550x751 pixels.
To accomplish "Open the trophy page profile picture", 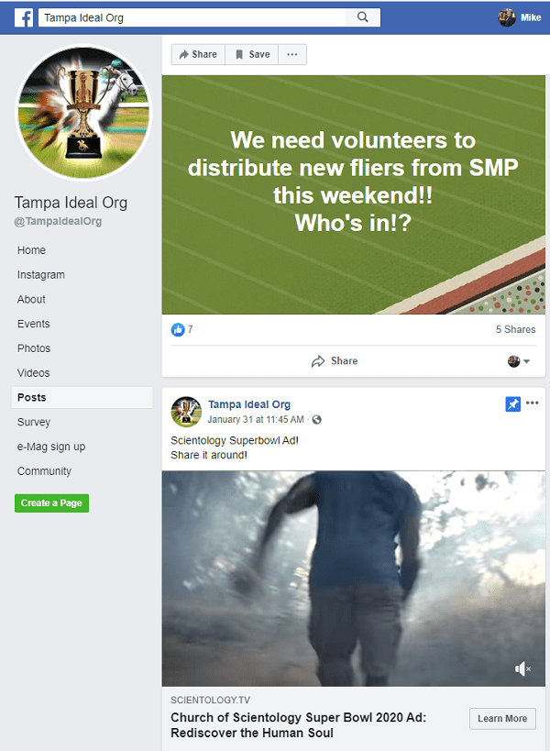I will point(83,113).
